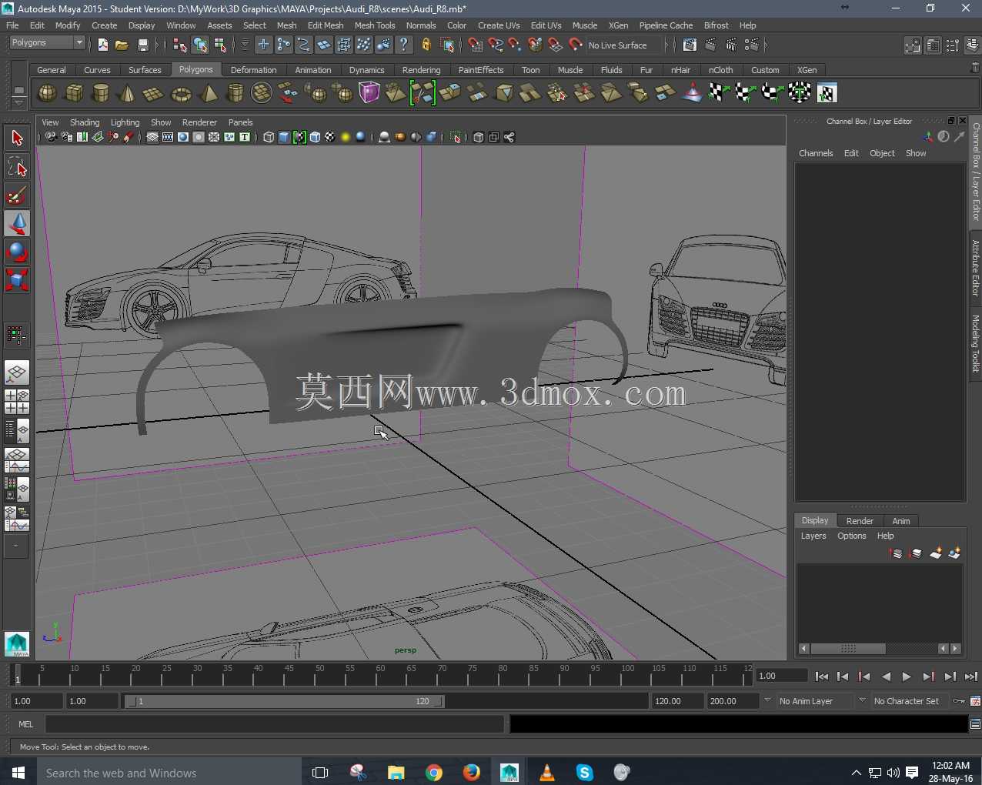
Task: Switch to the Rendering shelf tab
Action: click(x=421, y=70)
